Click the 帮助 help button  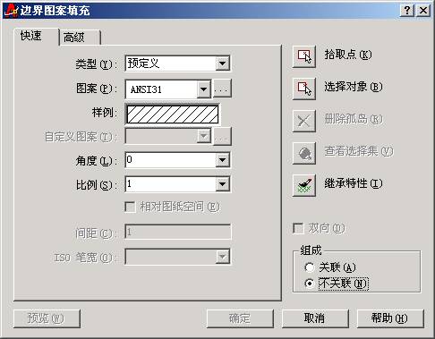pyautogui.click(x=390, y=318)
